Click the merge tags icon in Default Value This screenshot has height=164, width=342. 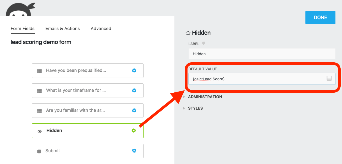(329, 78)
